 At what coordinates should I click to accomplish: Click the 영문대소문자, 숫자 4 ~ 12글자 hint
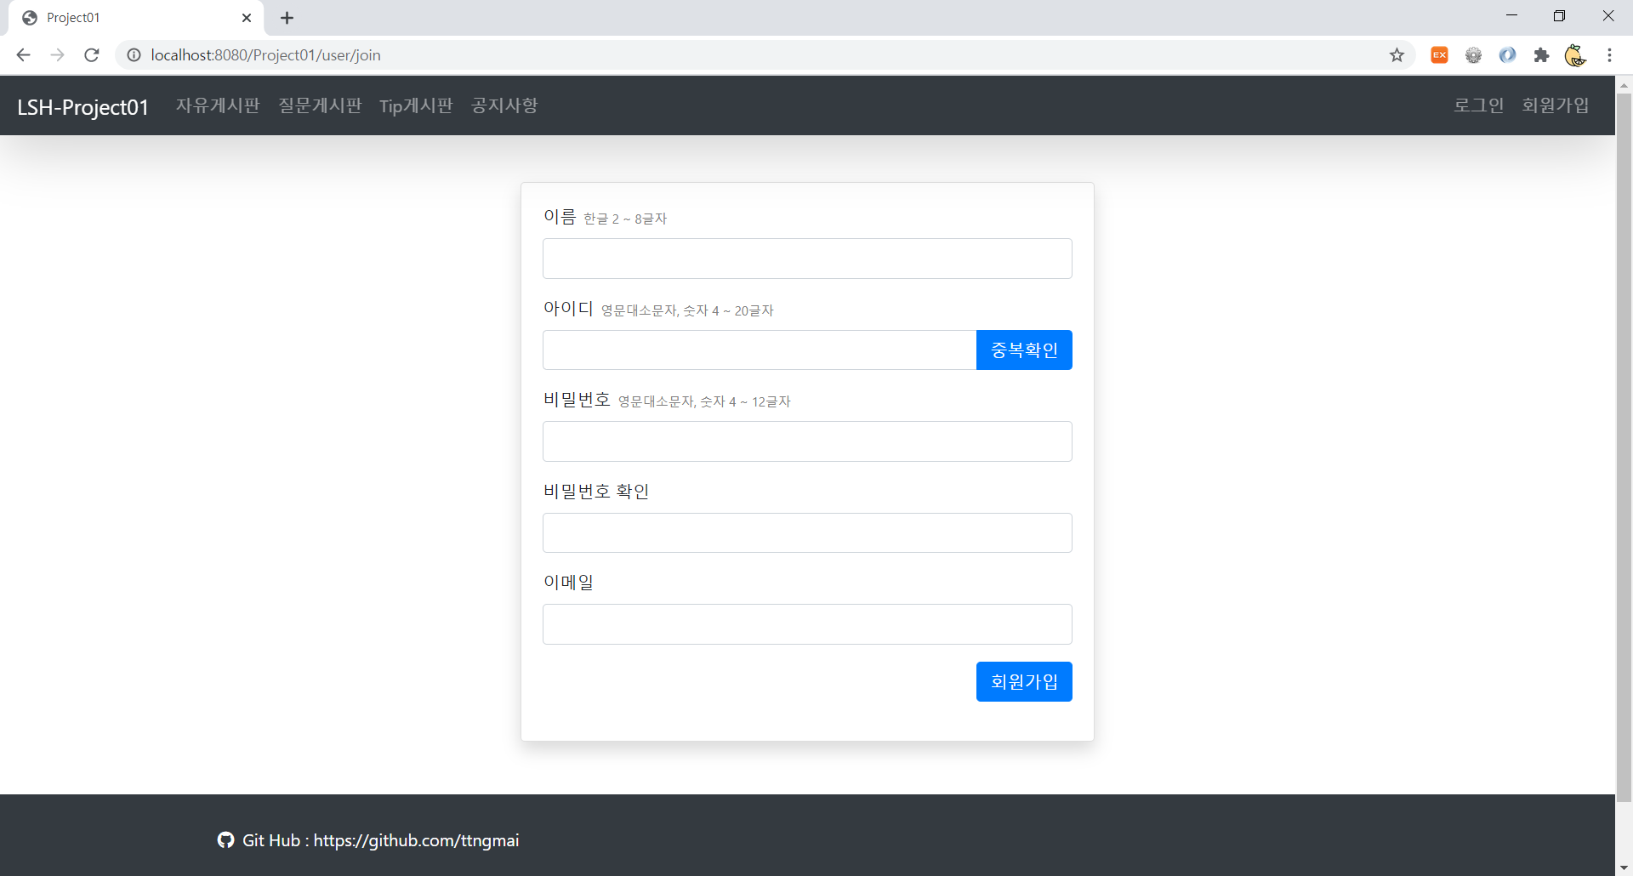(x=704, y=402)
